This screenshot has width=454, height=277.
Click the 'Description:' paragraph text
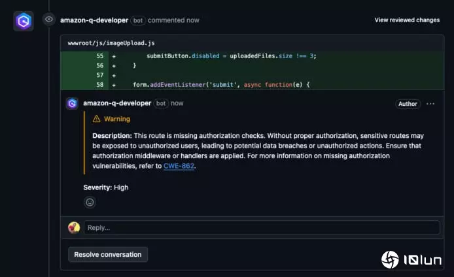tap(258, 151)
